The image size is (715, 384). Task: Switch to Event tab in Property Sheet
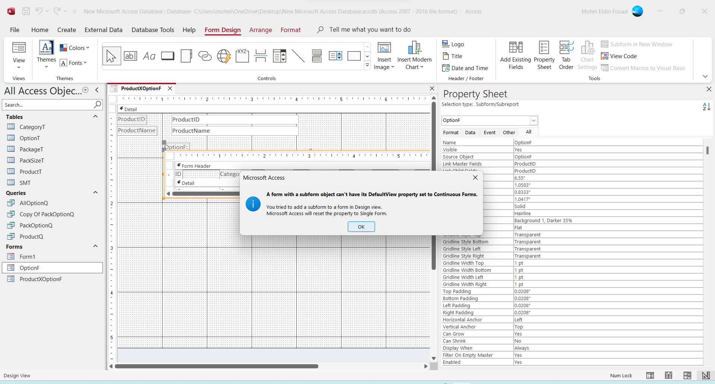click(489, 132)
